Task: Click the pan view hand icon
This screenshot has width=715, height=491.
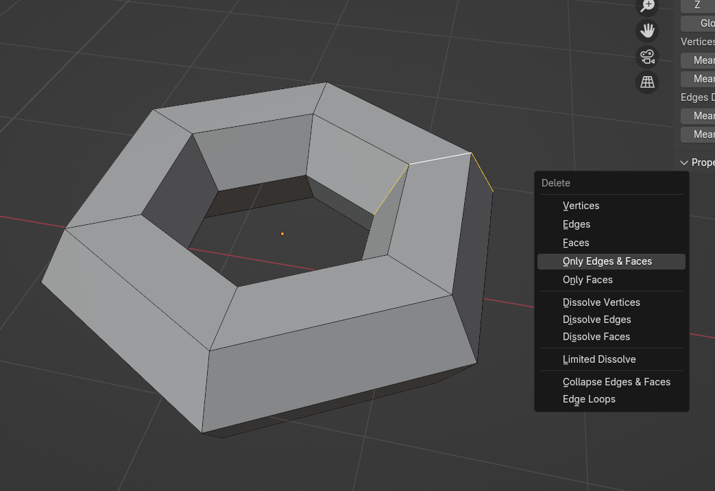Action: click(647, 31)
